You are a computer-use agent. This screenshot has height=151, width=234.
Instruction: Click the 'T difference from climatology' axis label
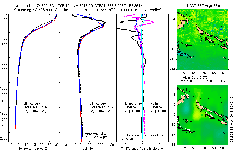click(142, 149)
